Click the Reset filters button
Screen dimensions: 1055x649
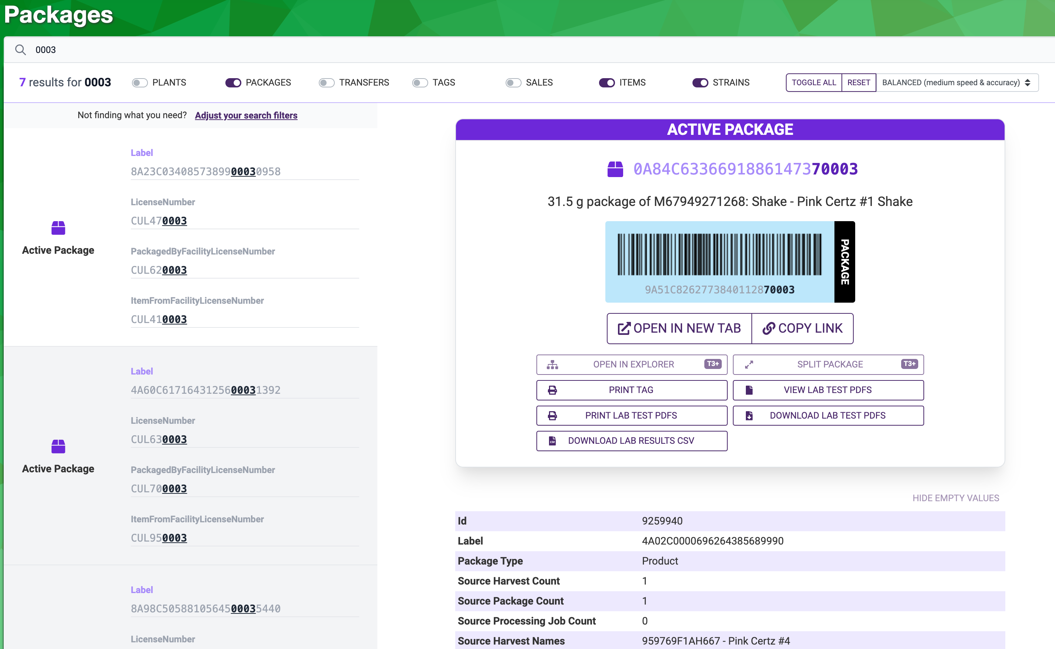point(858,82)
